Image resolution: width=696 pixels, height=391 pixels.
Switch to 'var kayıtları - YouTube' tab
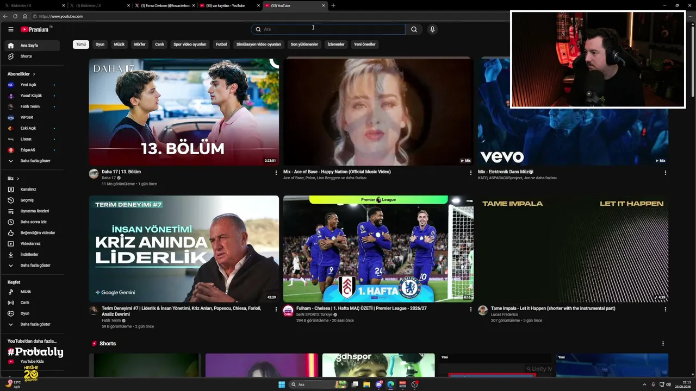tap(226, 5)
